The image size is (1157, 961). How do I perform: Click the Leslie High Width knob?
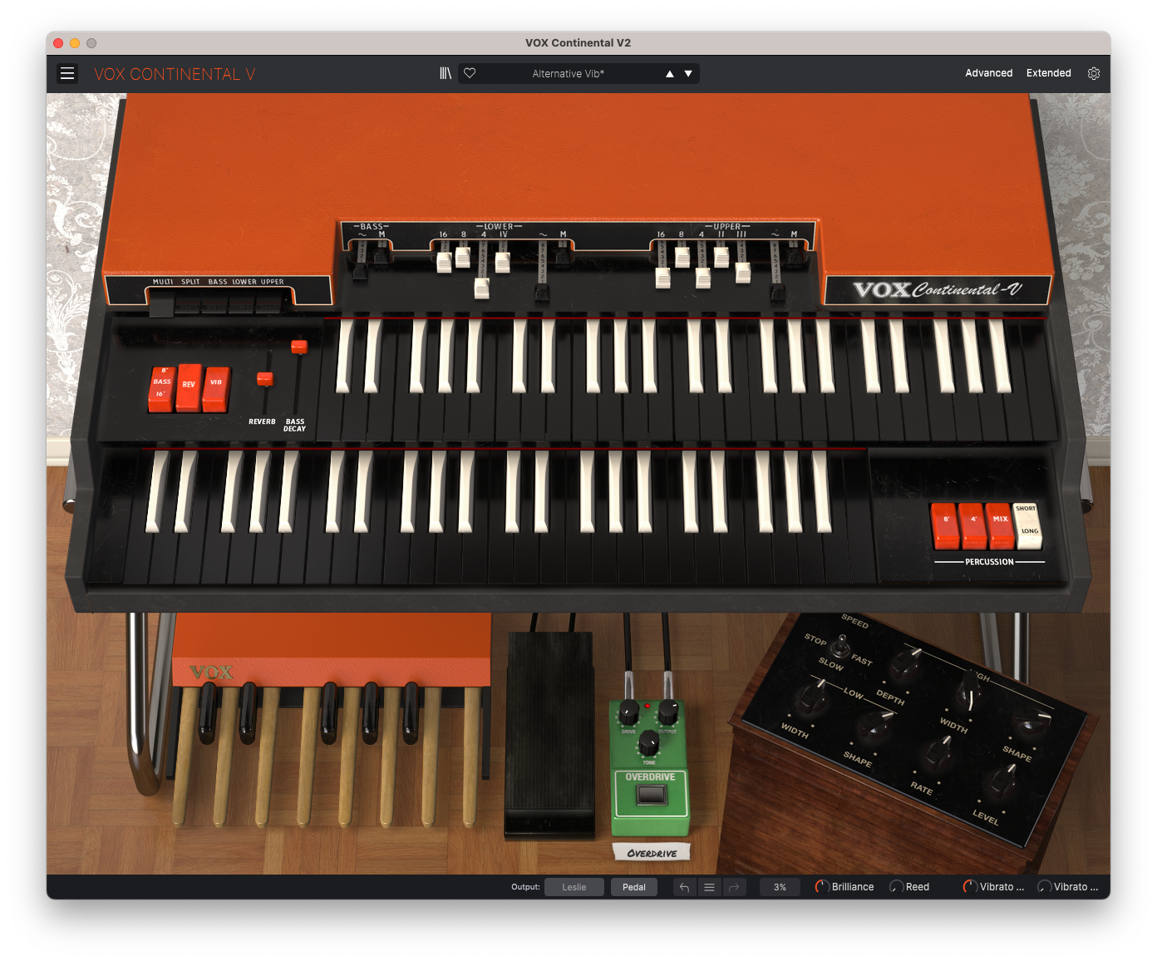coord(969,688)
